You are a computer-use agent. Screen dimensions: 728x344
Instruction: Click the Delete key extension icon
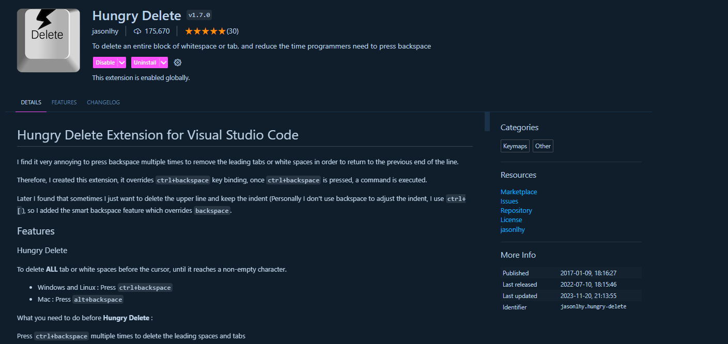[48, 40]
